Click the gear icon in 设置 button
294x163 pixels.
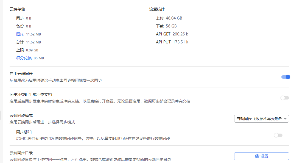(x=257, y=156)
